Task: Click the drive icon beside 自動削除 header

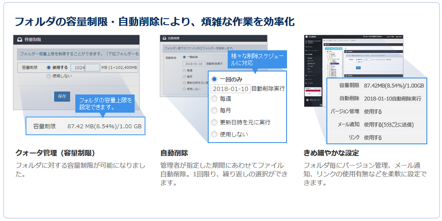Action: (164, 39)
